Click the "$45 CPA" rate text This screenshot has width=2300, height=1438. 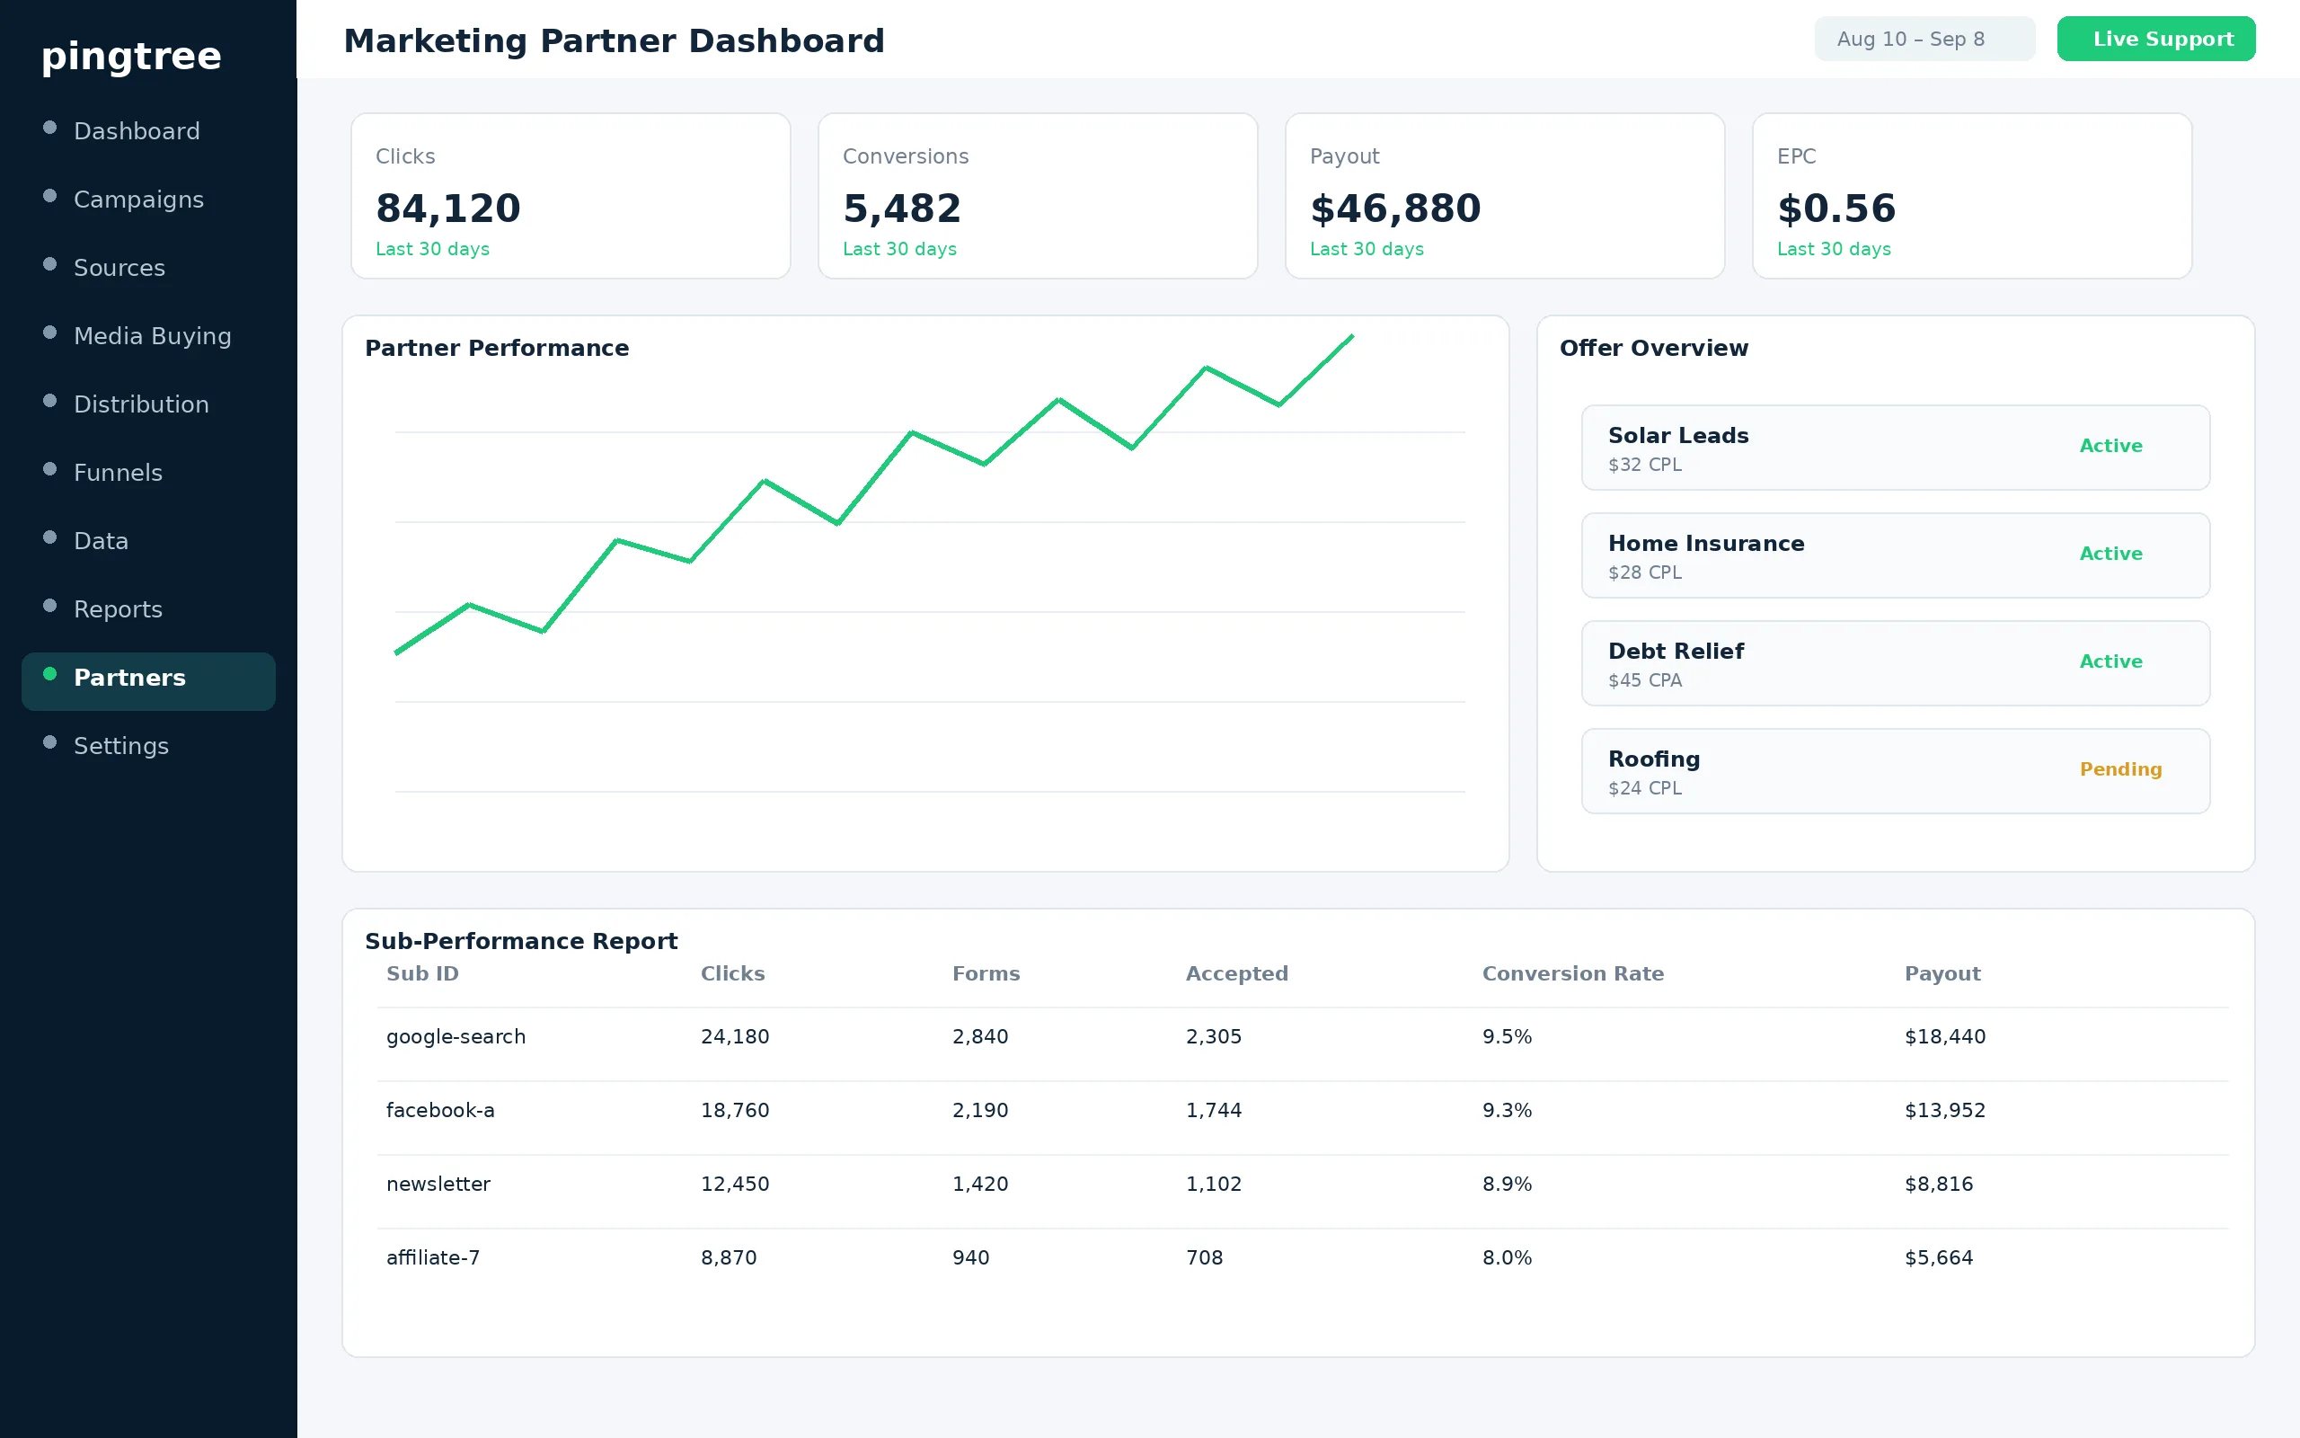(1644, 681)
